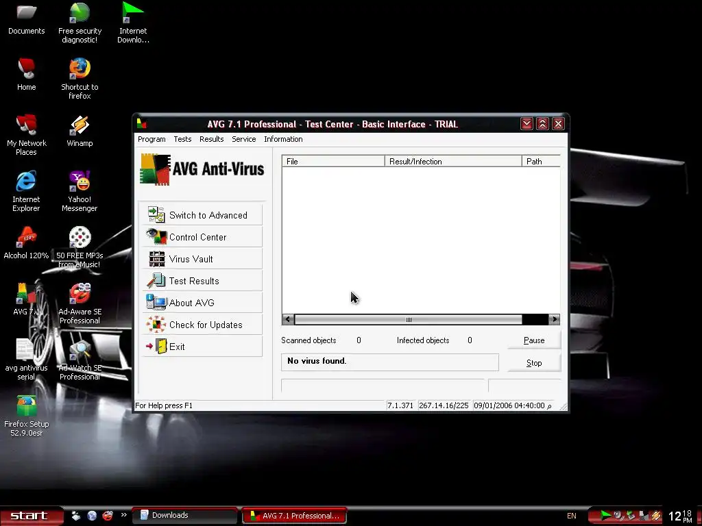
Task: Click the Test Results label
Action: 194,281
